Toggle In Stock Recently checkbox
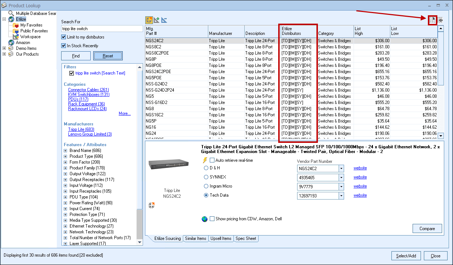The height and width of the screenshot is (265, 453). [64, 46]
